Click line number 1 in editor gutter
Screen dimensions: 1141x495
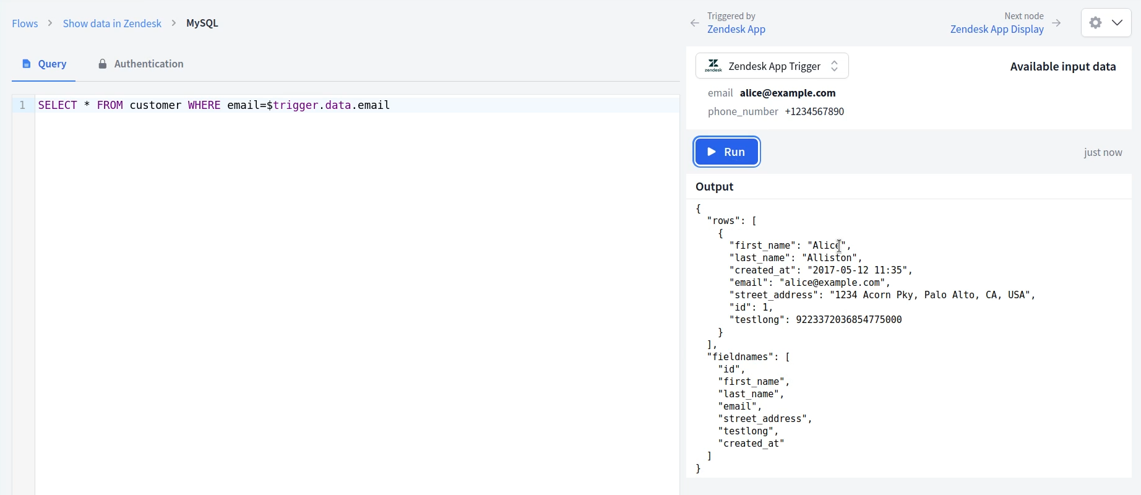[x=22, y=105]
